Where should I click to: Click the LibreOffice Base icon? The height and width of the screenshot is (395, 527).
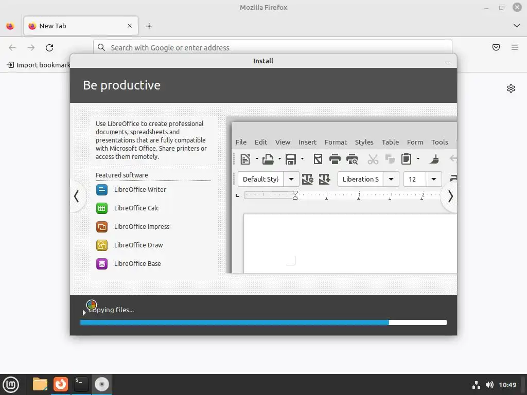coord(102,264)
